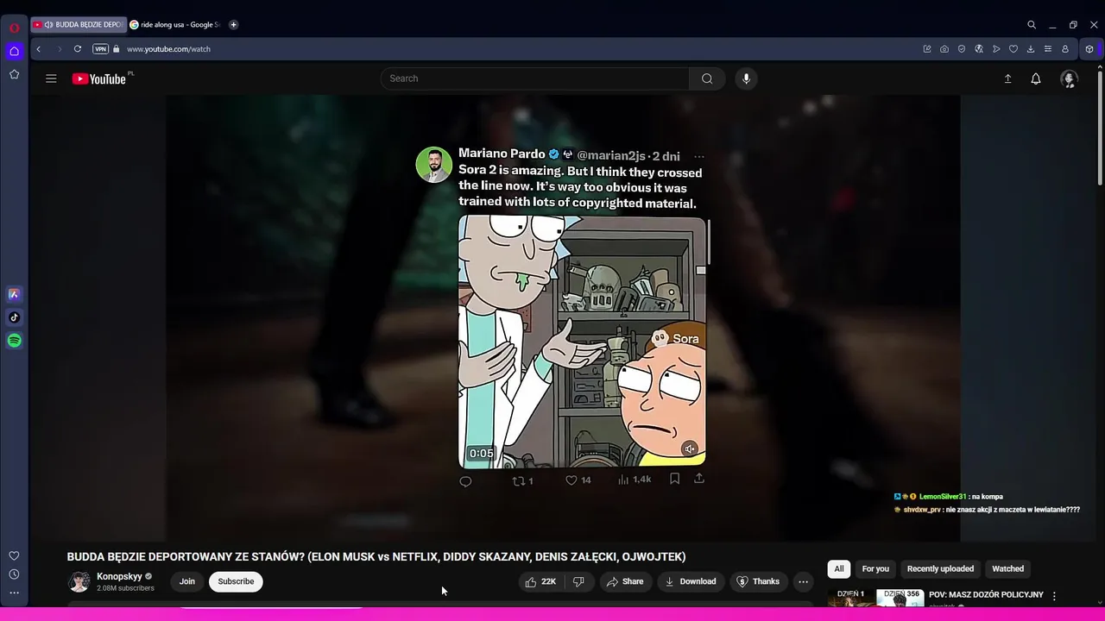
Task: Take a snapshot with camera icon
Action: [944, 49]
